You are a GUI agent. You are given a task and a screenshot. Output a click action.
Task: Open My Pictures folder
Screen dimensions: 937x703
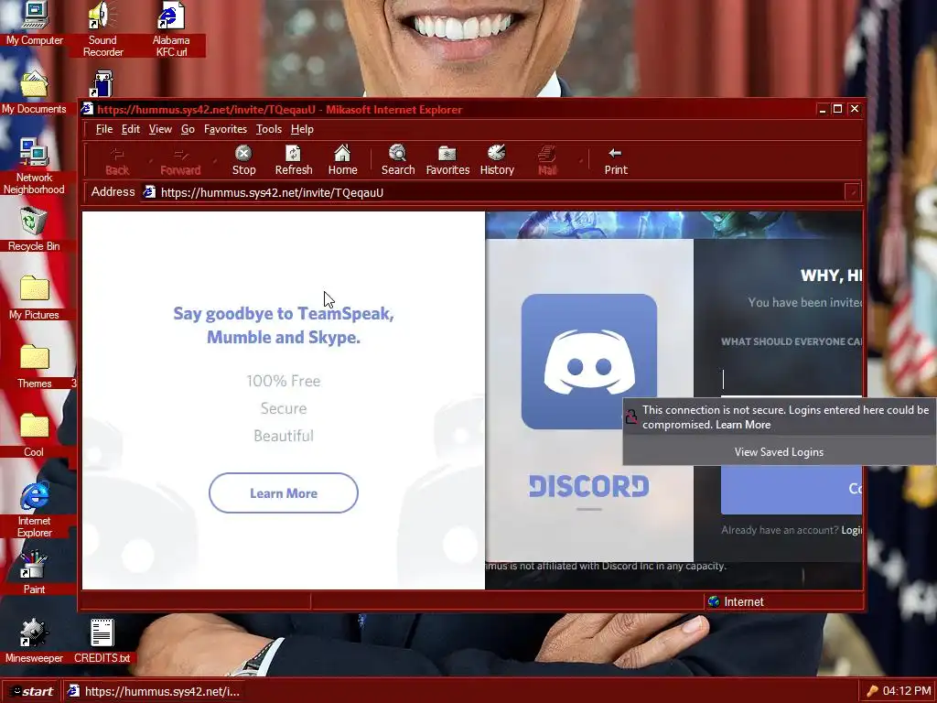click(34, 297)
